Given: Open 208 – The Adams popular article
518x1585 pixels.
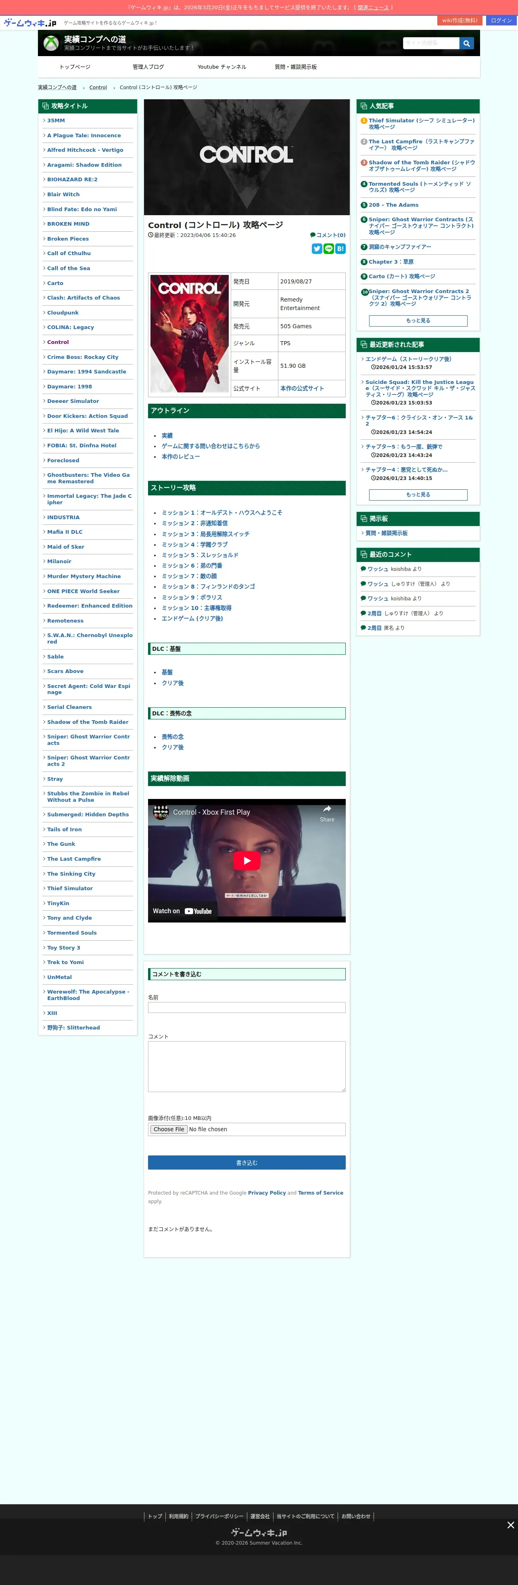Looking at the screenshot, I should 394,205.
